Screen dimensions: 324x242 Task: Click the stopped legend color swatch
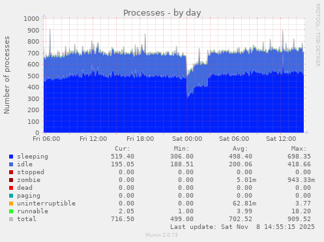11,172
